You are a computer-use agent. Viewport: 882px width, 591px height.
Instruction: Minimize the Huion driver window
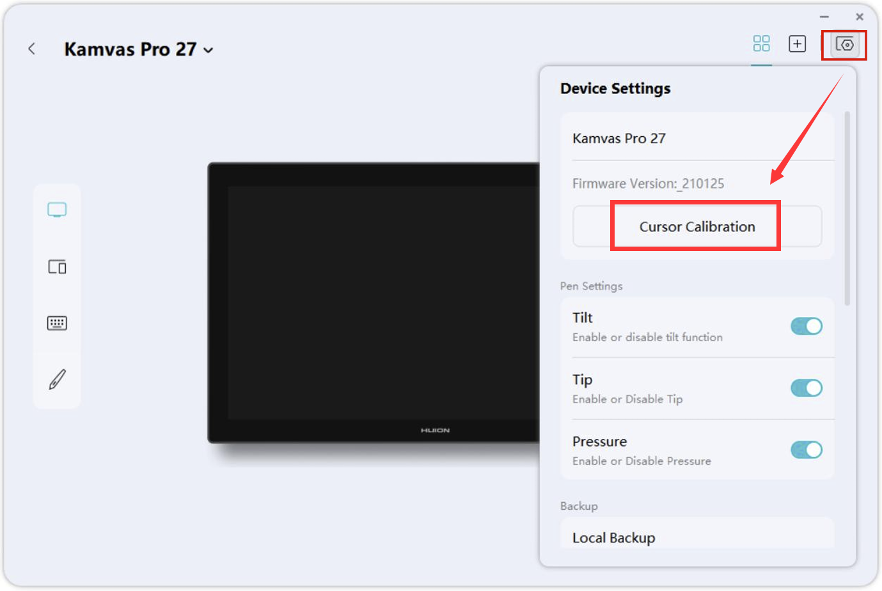pos(824,17)
